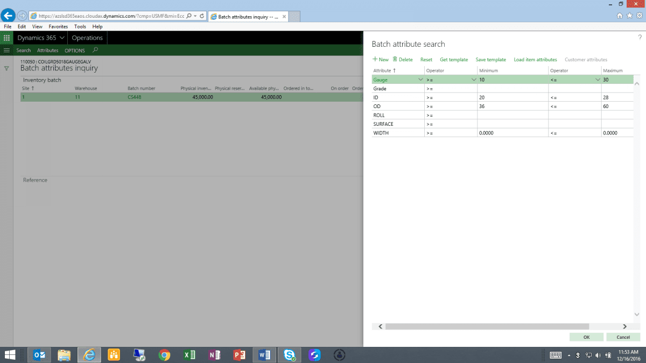Click the magnifier search icon in action bar
The image size is (646, 363).
pos(95,50)
